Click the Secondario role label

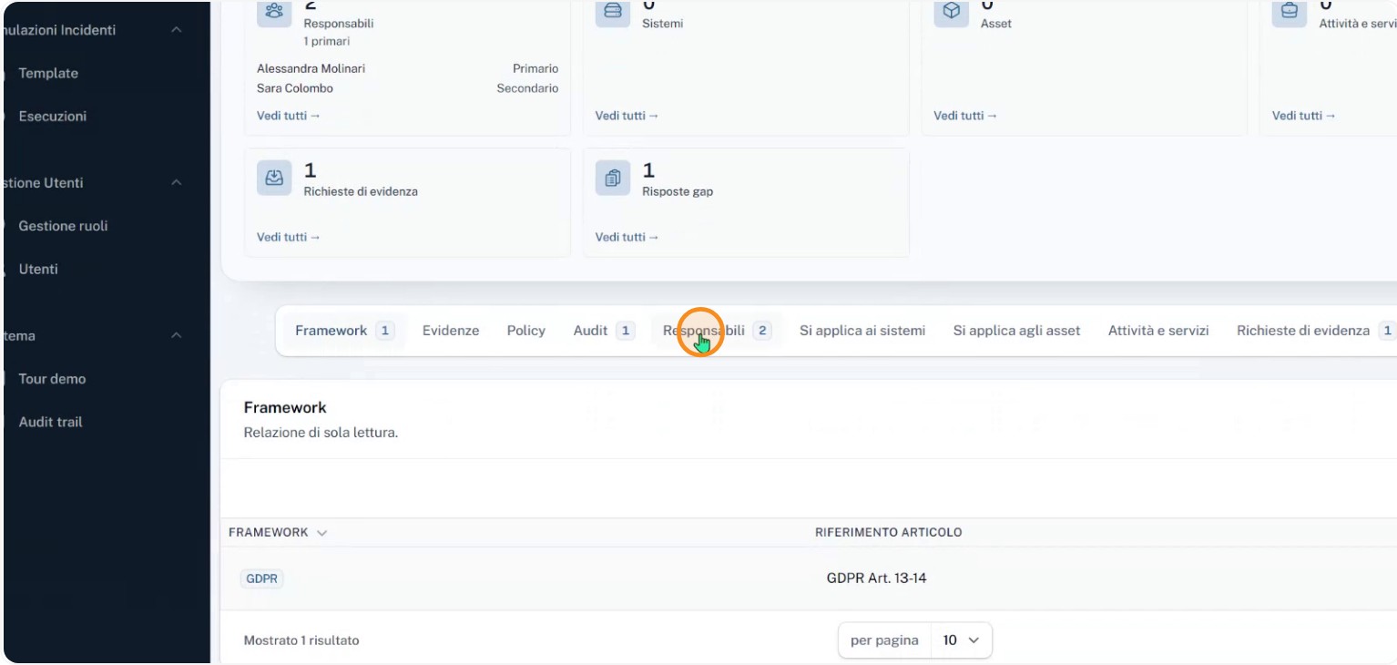527,89
